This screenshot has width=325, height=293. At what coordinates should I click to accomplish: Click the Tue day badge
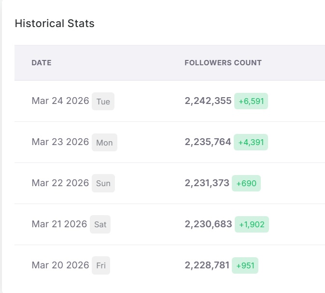point(103,102)
